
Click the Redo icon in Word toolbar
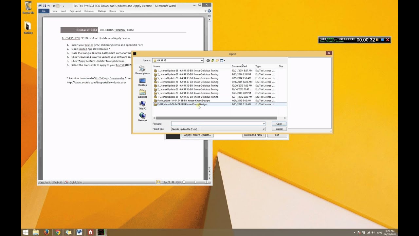coord(54,6)
